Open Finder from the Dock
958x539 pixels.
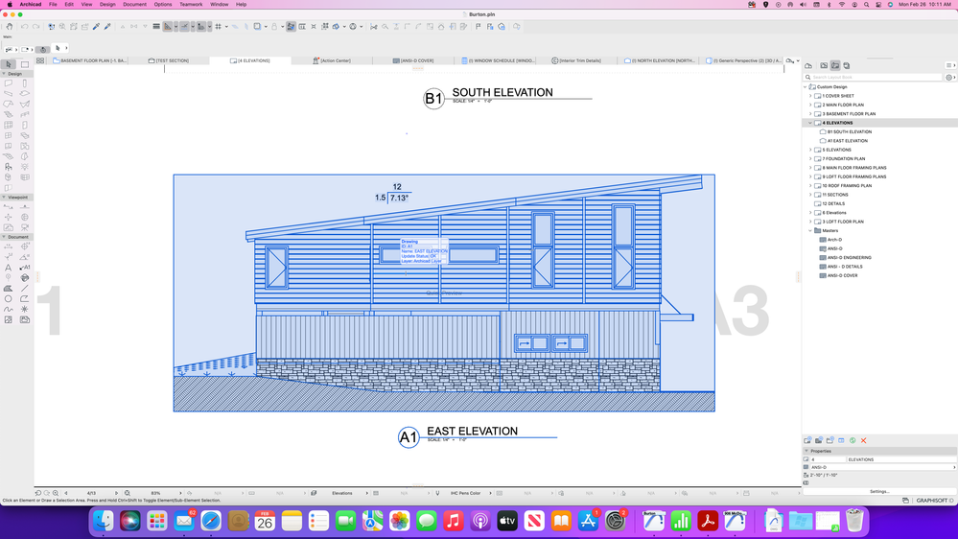(x=104, y=521)
